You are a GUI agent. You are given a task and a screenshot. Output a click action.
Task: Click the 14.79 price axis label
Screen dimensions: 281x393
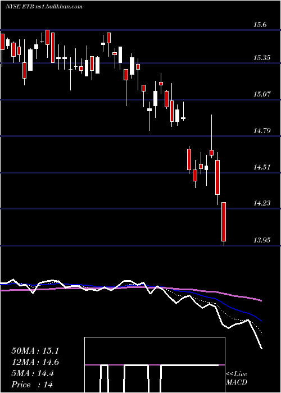click(262, 131)
